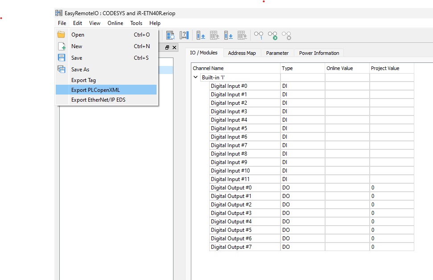Click the Project Value column header

392,68
